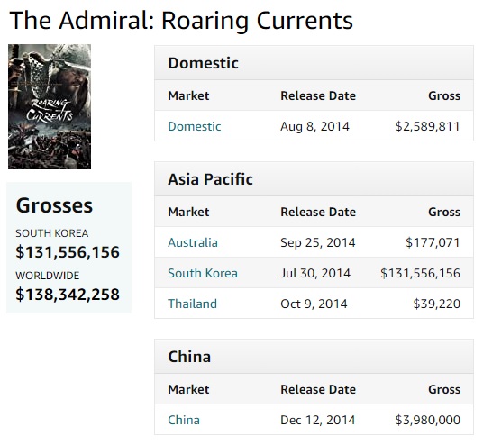Viewport: 483px width, 445px height.
Task: Open the South Korea market link
Action: tap(203, 273)
